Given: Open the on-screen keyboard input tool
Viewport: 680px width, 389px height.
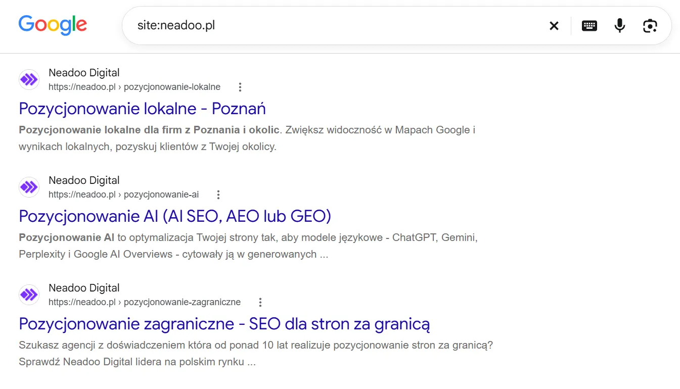Looking at the screenshot, I should (590, 26).
